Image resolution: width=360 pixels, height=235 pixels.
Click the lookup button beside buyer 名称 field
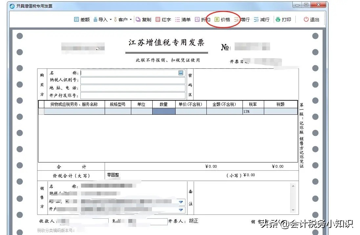(181, 73)
